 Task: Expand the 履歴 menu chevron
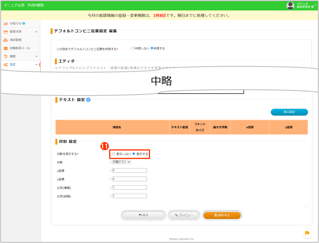pos(36,57)
